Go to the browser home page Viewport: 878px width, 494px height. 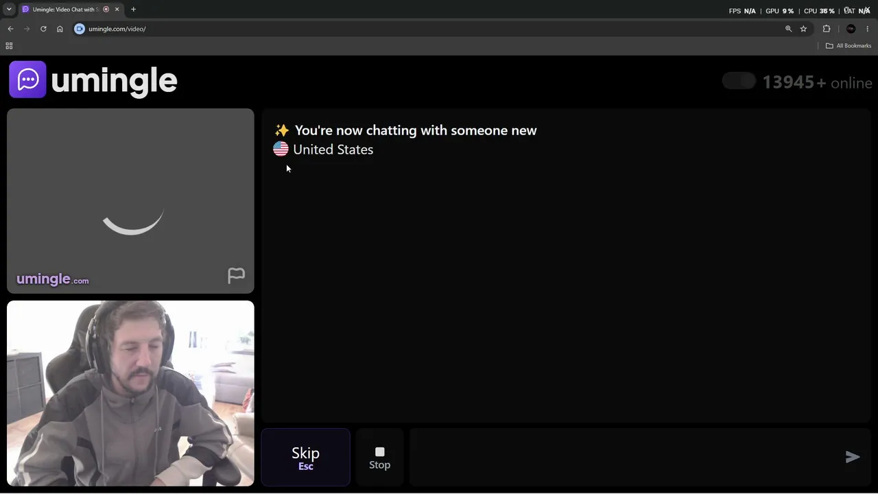tap(60, 29)
